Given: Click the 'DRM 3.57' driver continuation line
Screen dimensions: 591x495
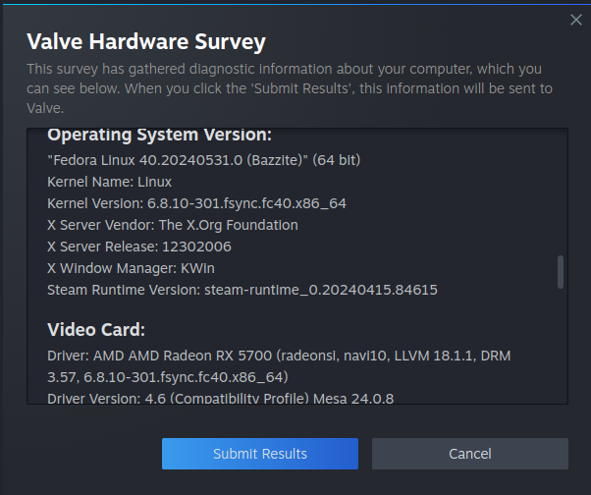Looking at the screenshot, I should tap(167, 376).
